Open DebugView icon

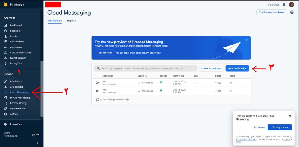[x=6, y=63]
